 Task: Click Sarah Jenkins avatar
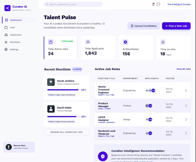tap(51, 82)
